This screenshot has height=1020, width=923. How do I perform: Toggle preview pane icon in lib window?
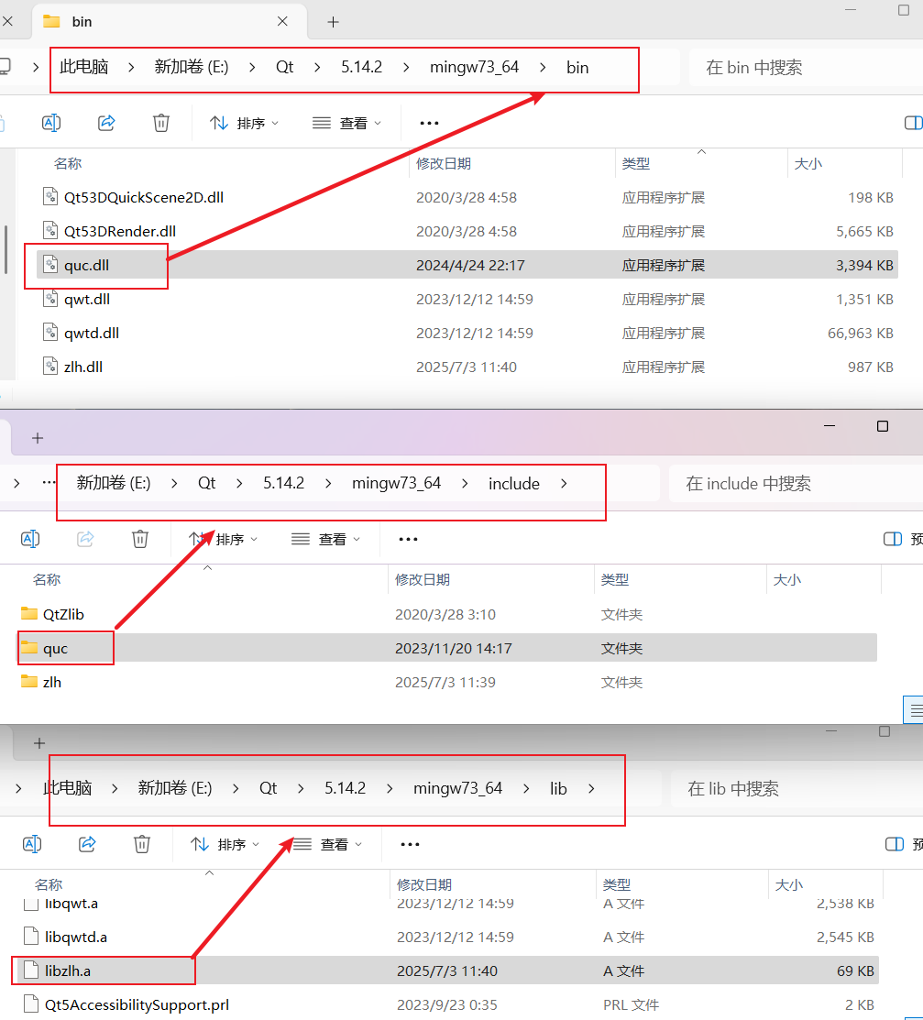(894, 844)
